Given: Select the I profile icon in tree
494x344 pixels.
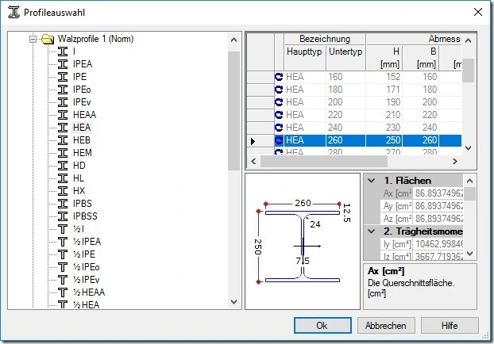Looking at the screenshot, I should coord(63,52).
